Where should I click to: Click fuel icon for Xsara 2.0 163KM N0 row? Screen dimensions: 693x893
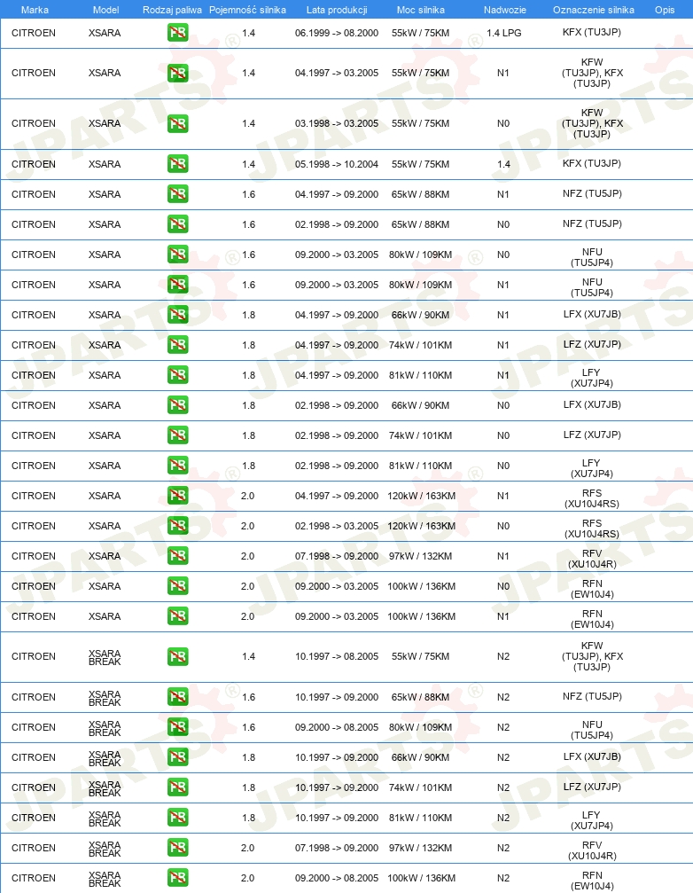[177, 526]
